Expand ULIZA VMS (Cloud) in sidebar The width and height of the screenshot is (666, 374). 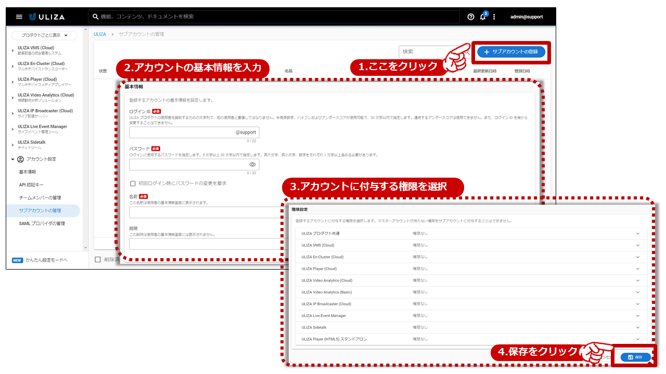13,50
